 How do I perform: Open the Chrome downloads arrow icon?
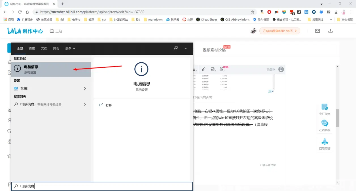336,12
